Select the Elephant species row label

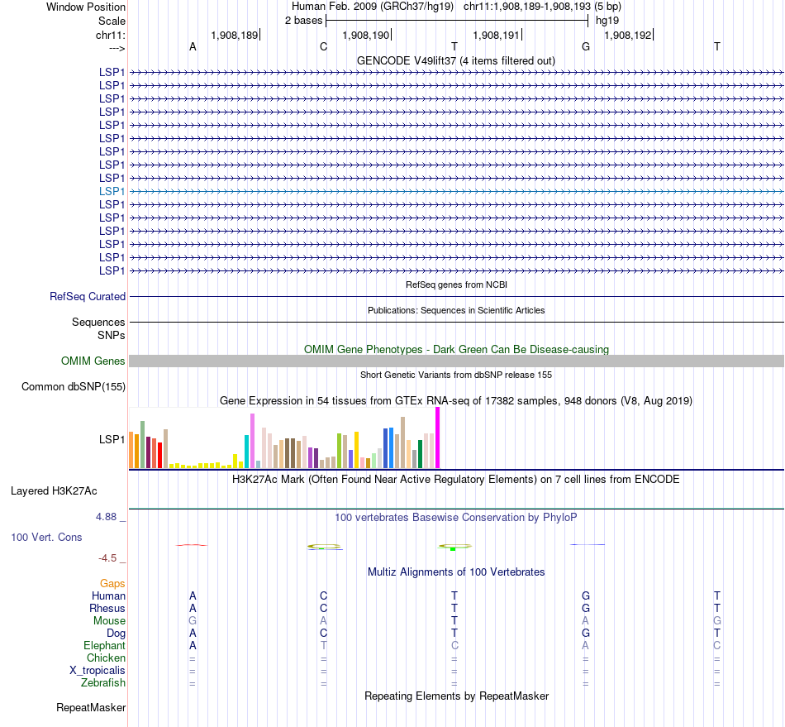pyautogui.click(x=104, y=646)
